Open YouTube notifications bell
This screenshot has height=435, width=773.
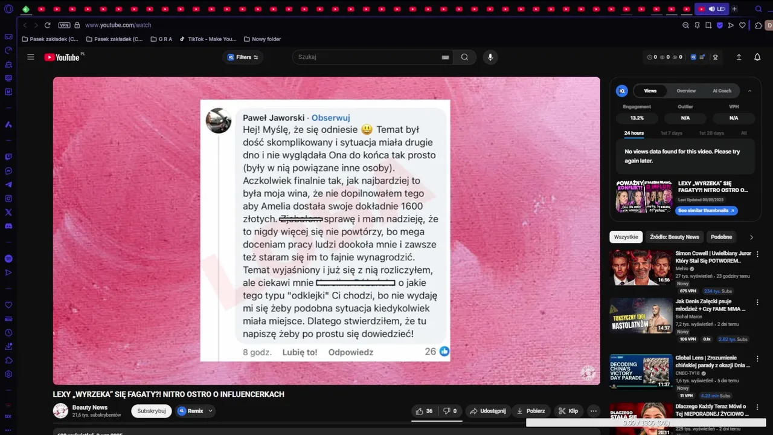pyautogui.click(x=757, y=57)
